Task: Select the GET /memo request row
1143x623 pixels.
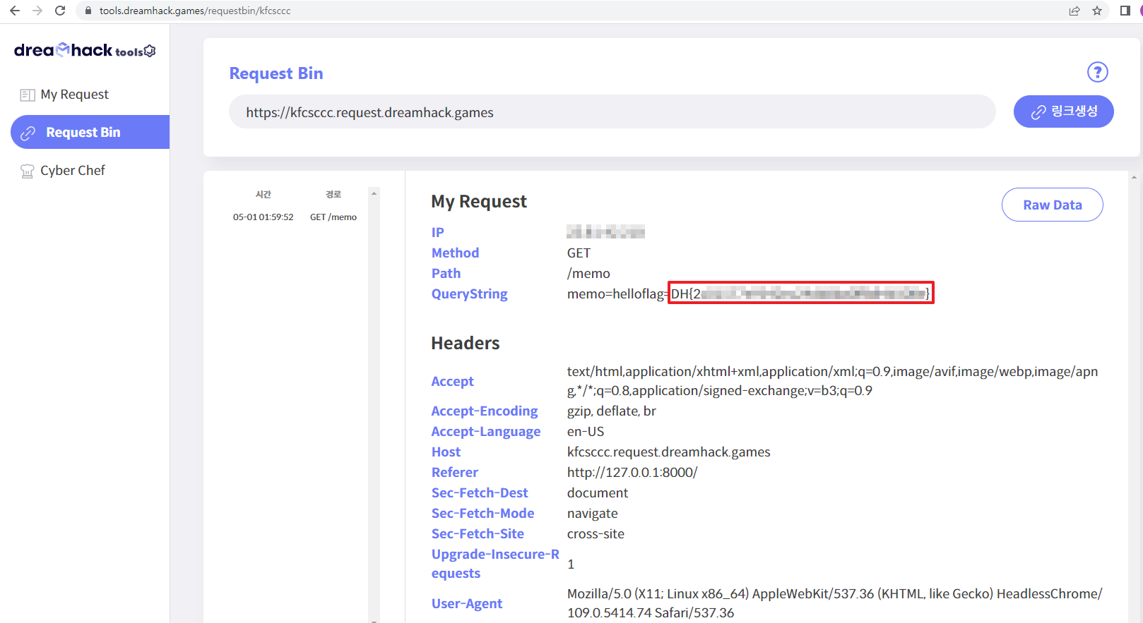Action: click(x=295, y=217)
